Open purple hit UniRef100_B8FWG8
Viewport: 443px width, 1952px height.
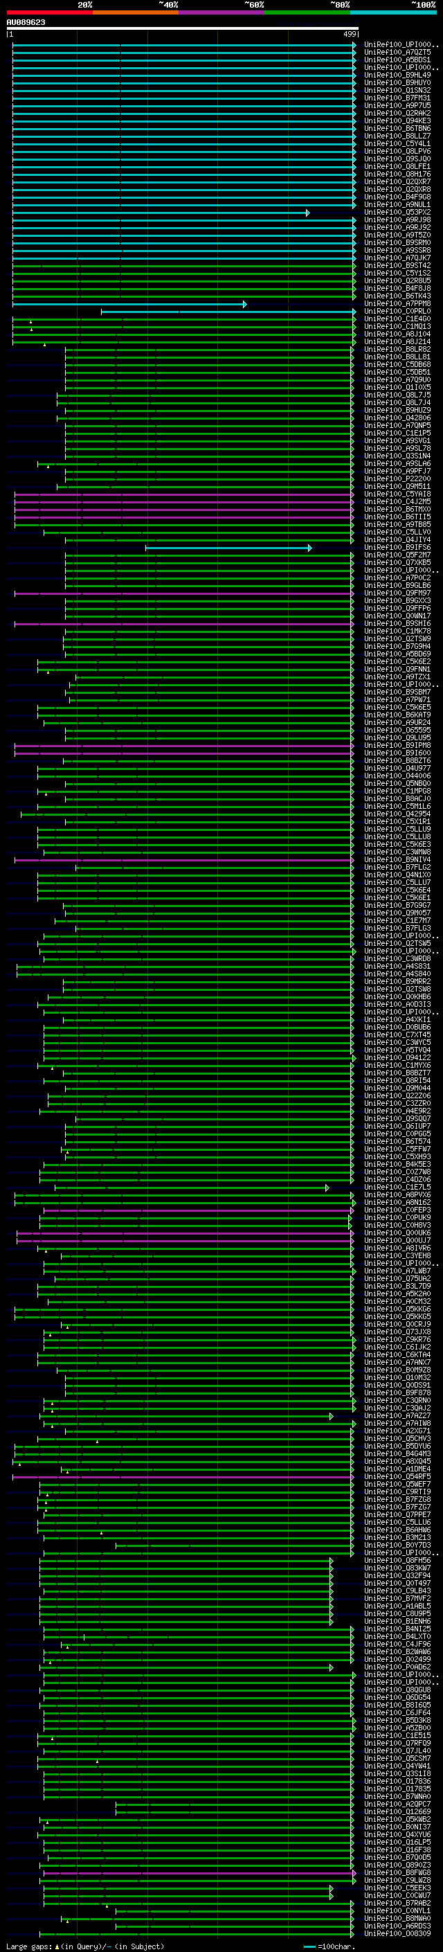pyautogui.click(x=397, y=1872)
